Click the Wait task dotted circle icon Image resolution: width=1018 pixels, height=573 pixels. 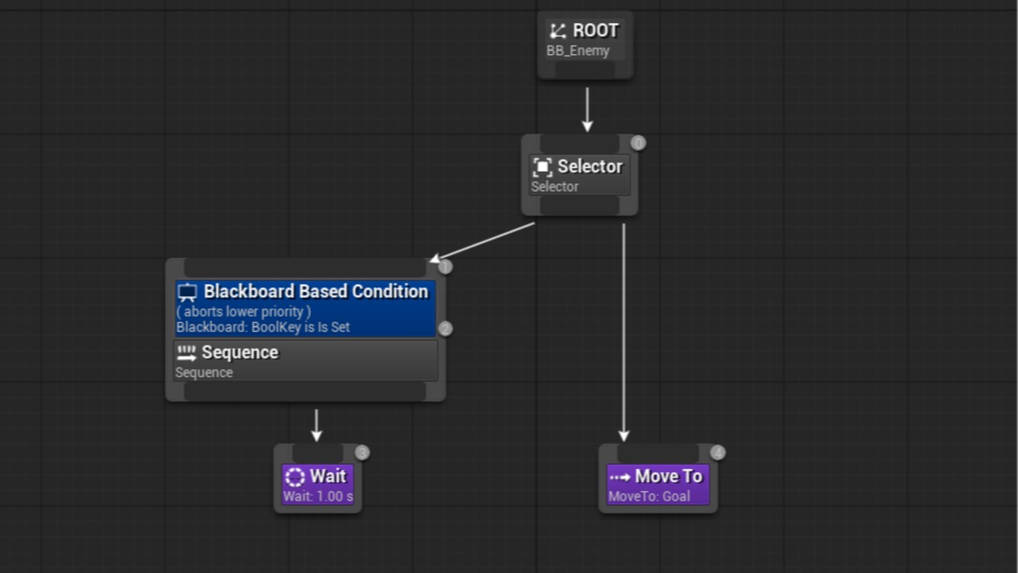(295, 477)
